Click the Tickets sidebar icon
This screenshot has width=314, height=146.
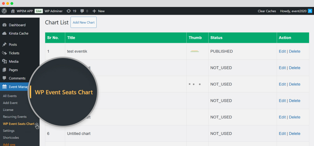5,53
